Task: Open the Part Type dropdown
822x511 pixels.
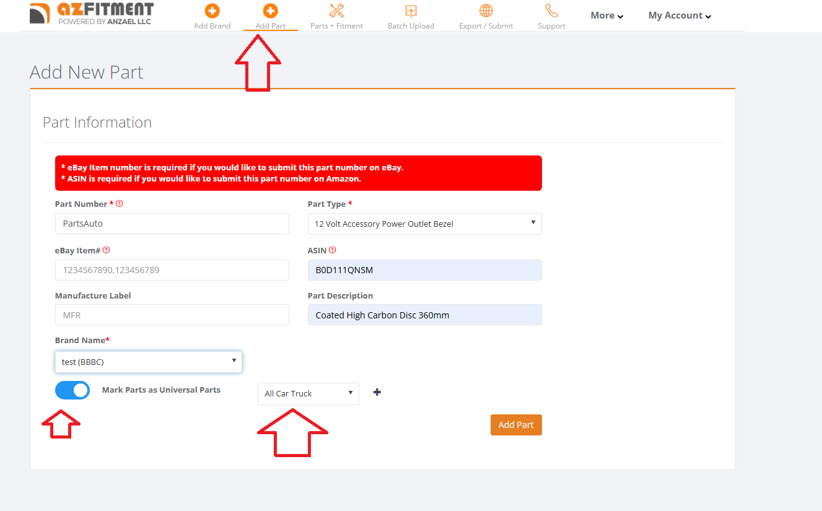Action: [x=425, y=224]
